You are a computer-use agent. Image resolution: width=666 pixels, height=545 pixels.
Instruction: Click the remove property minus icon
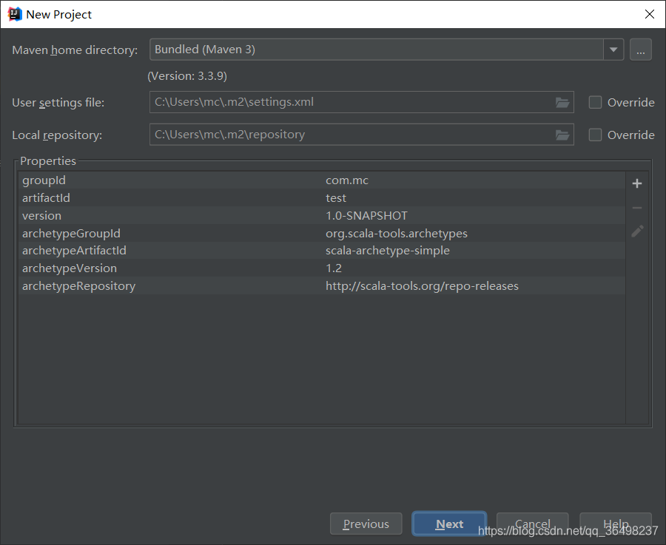(636, 208)
